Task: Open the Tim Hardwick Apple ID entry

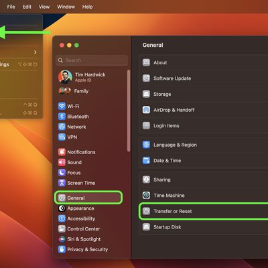Action: [x=90, y=77]
